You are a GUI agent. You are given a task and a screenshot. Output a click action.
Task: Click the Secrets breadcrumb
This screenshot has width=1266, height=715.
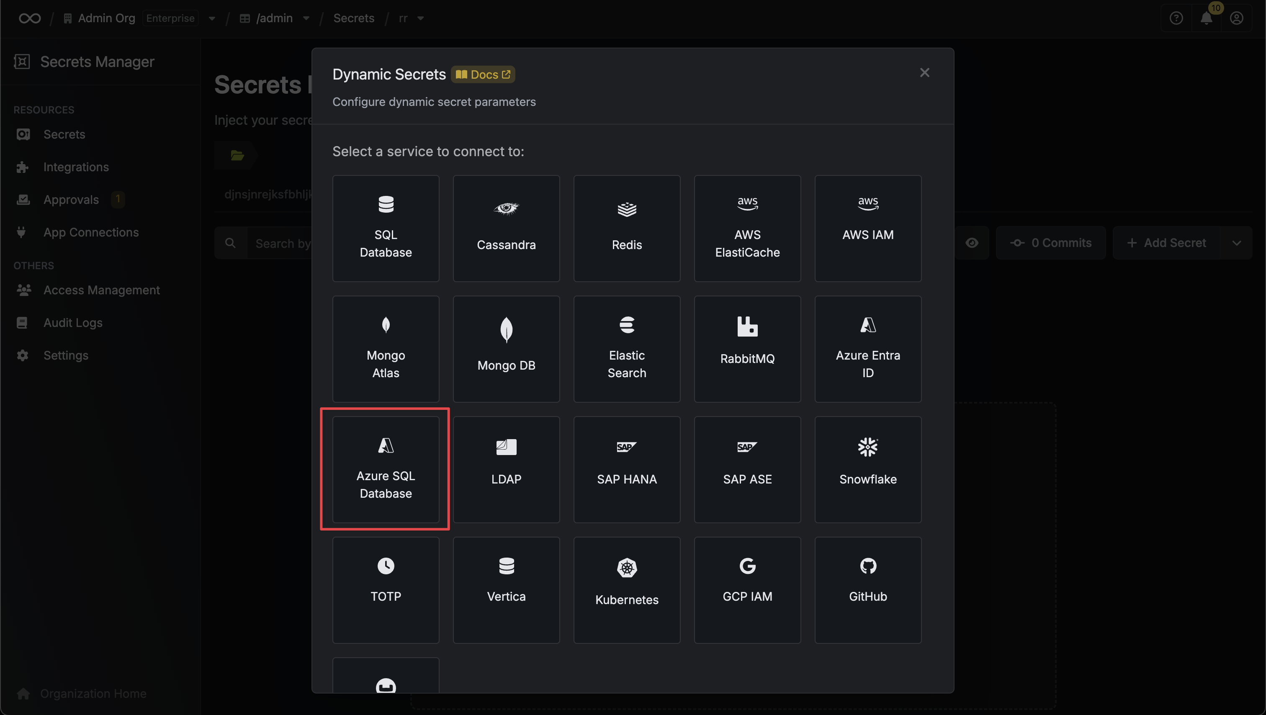point(353,18)
